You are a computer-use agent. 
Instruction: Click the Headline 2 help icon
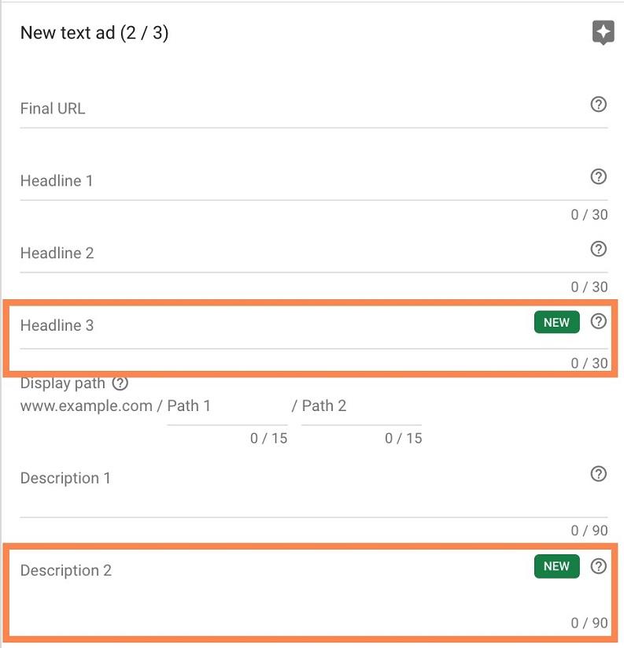point(598,250)
